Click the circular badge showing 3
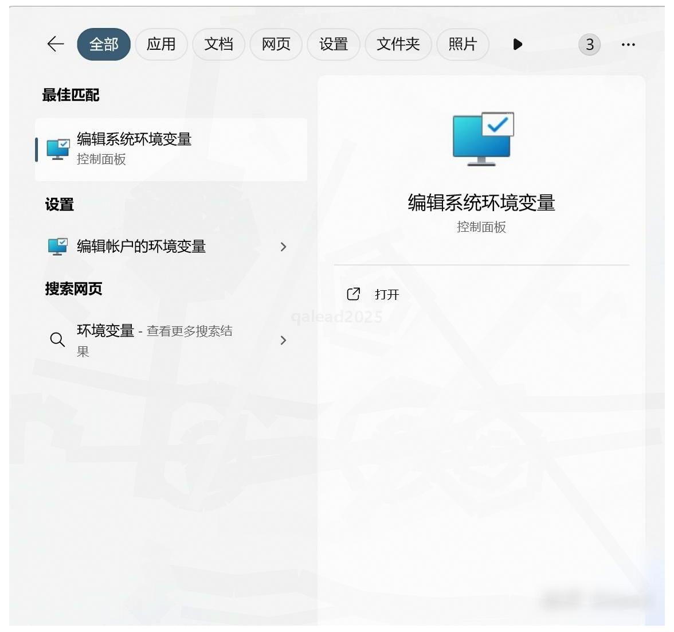Screen dimensions: 674x632 click(x=589, y=44)
